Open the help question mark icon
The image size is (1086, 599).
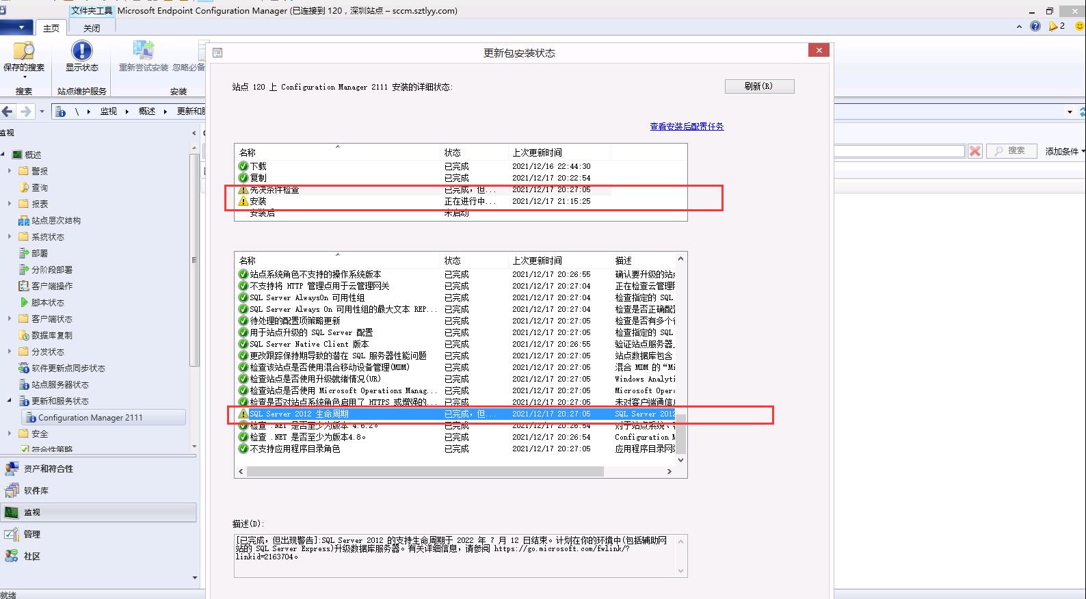tap(1035, 26)
